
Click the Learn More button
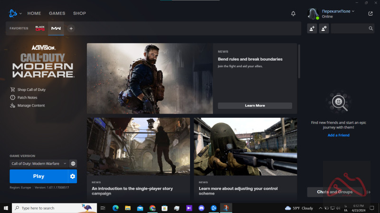(255, 106)
